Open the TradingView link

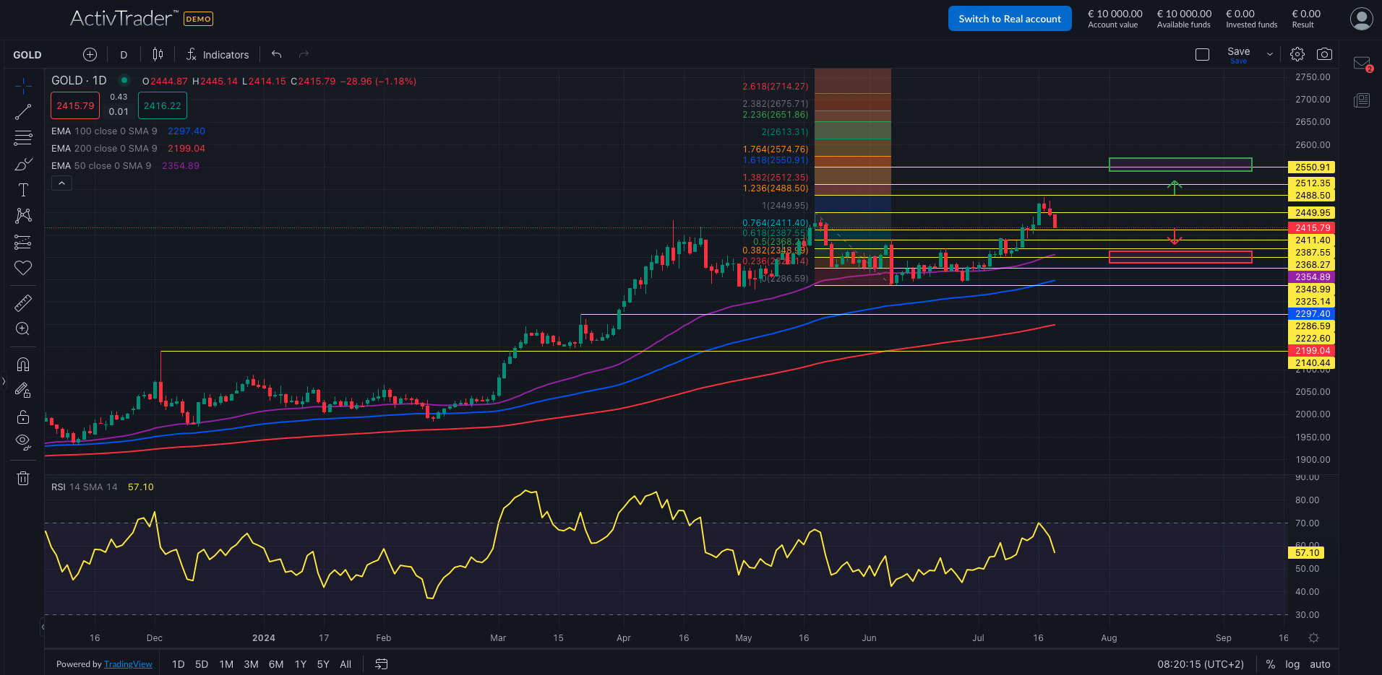tap(128, 664)
